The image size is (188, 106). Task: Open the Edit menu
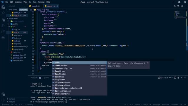click(x=11, y=2)
